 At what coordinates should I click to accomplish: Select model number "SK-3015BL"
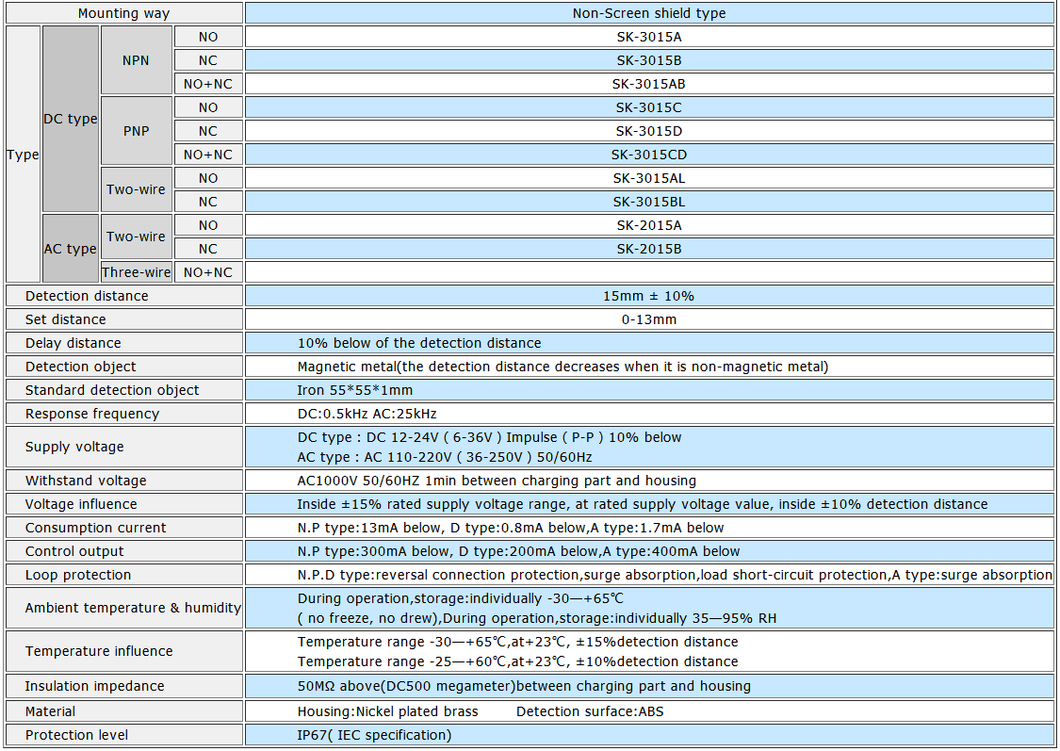click(x=649, y=202)
